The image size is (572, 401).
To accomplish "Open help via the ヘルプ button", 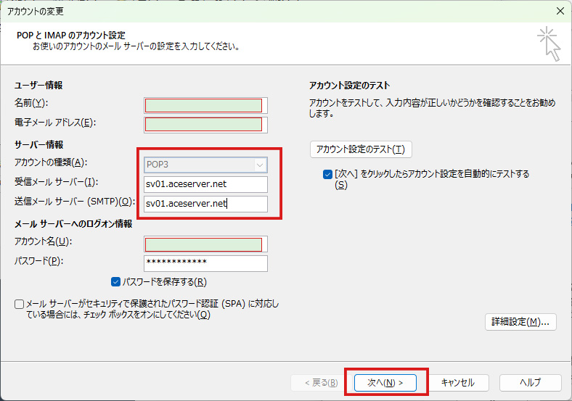I will (x=530, y=382).
